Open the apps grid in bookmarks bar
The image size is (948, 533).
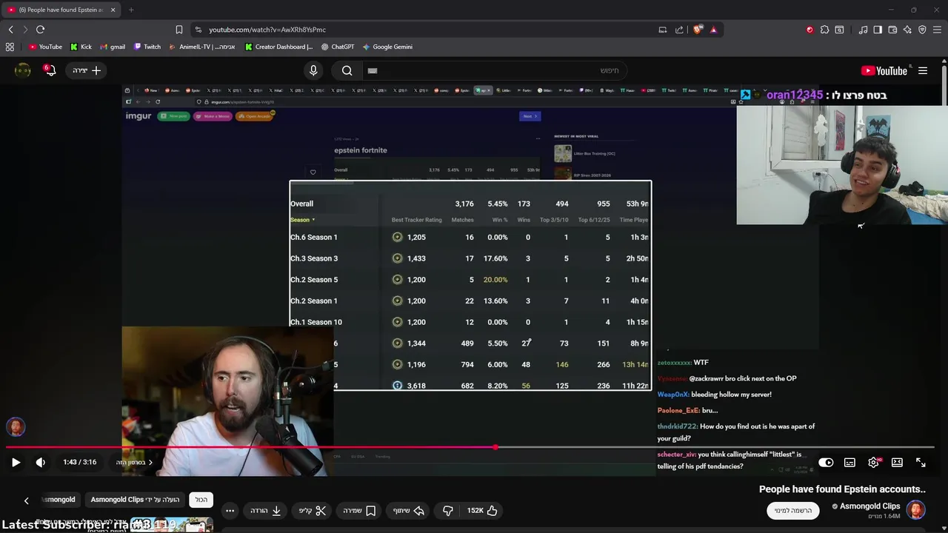pos(10,47)
